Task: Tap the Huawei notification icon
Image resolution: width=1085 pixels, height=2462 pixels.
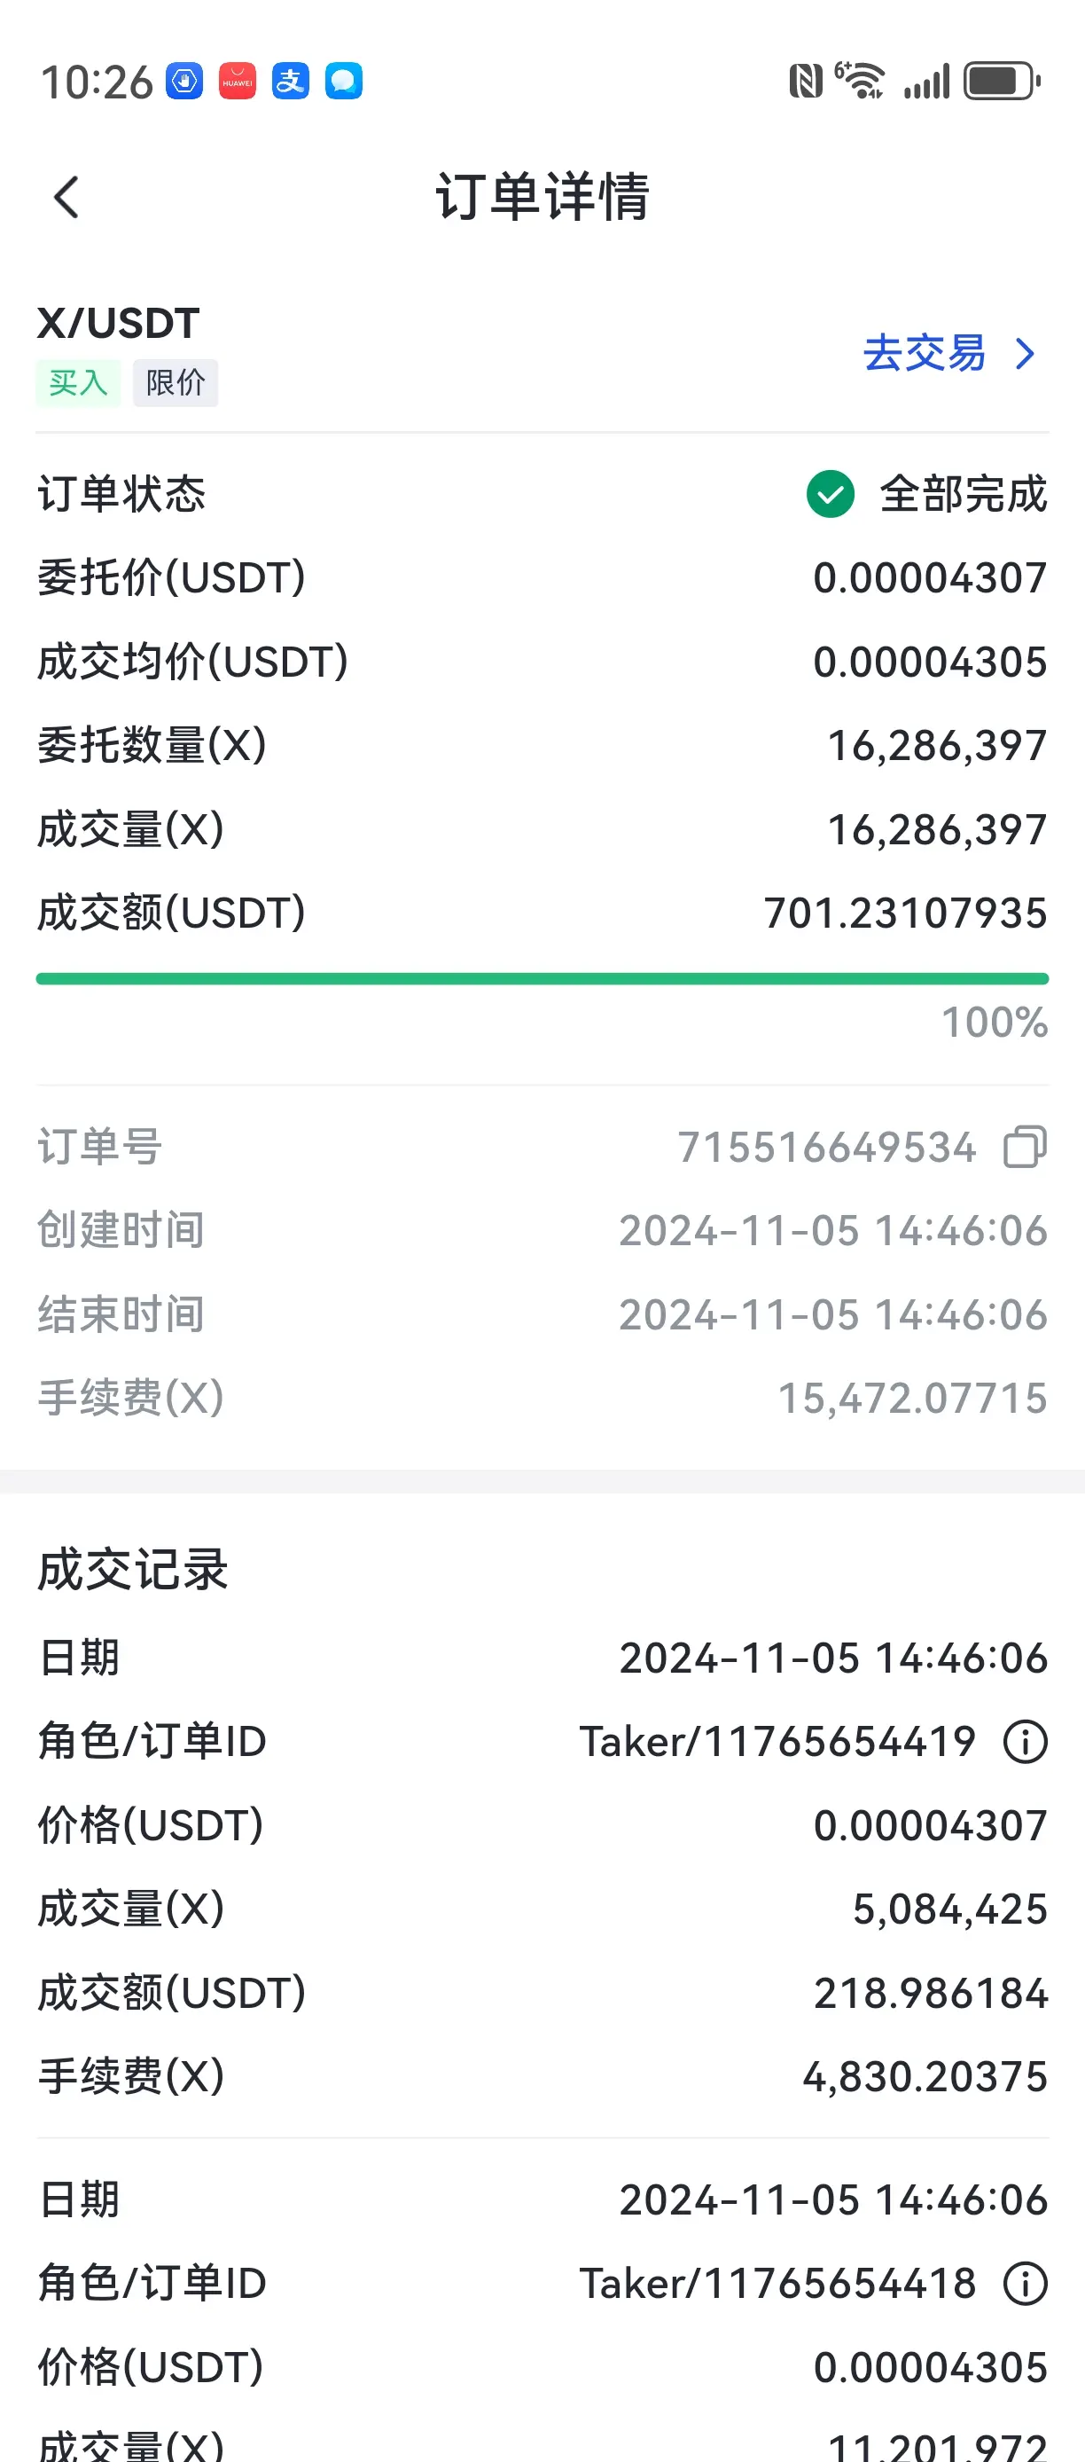Action: pos(237,82)
